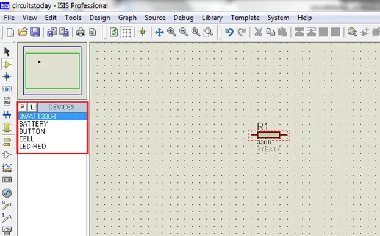Open the Library menu

click(212, 18)
